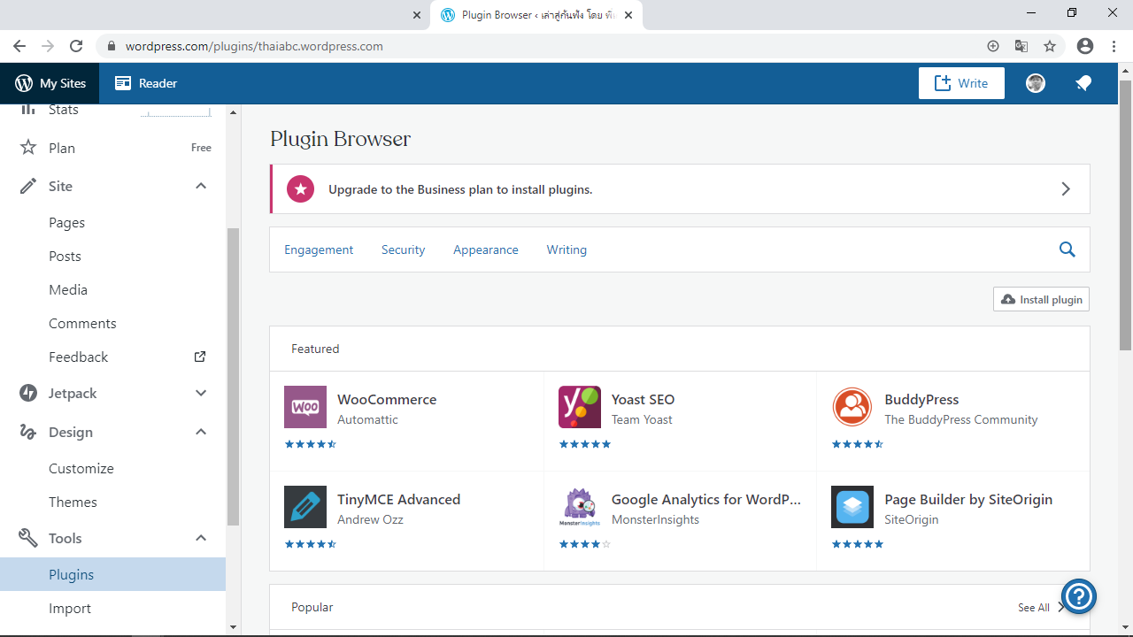Open the Business plan upgrade banner

[x=679, y=189]
